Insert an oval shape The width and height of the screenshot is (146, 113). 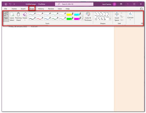click(x=102, y=16)
